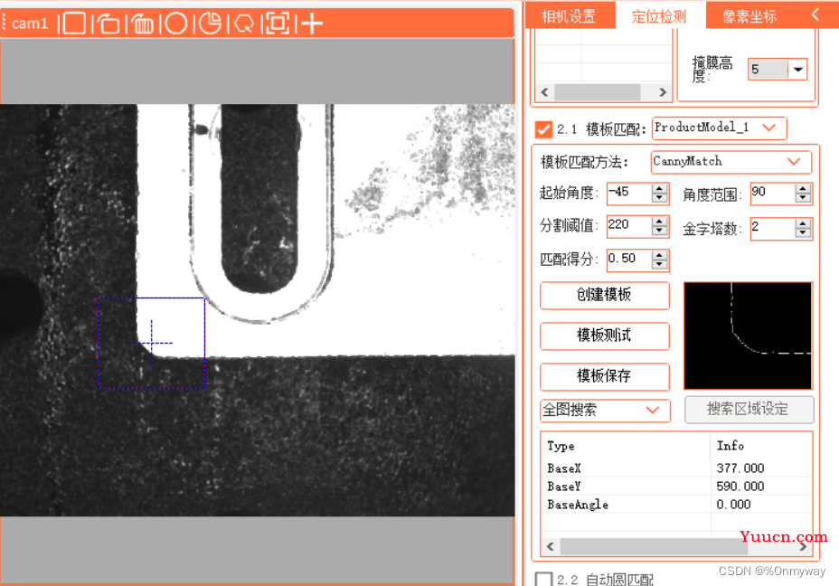
Task: Go to the 像素坐标 tab
Action: (749, 15)
